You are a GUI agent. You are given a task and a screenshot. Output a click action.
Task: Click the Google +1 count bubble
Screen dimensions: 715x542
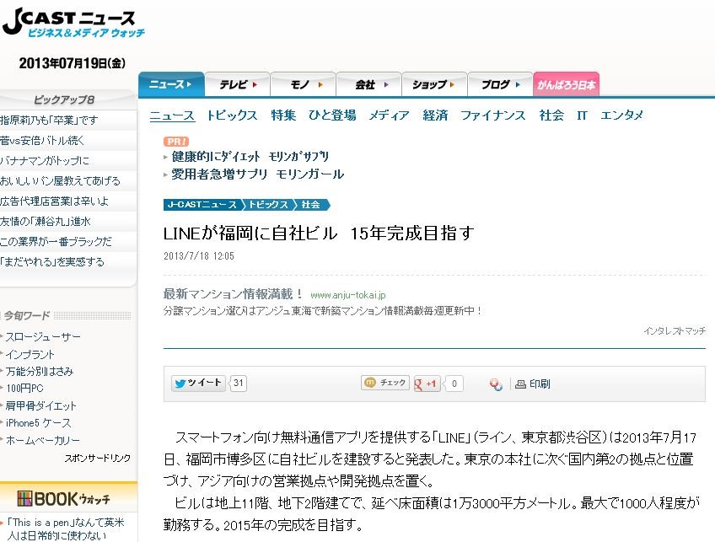click(x=454, y=384)
